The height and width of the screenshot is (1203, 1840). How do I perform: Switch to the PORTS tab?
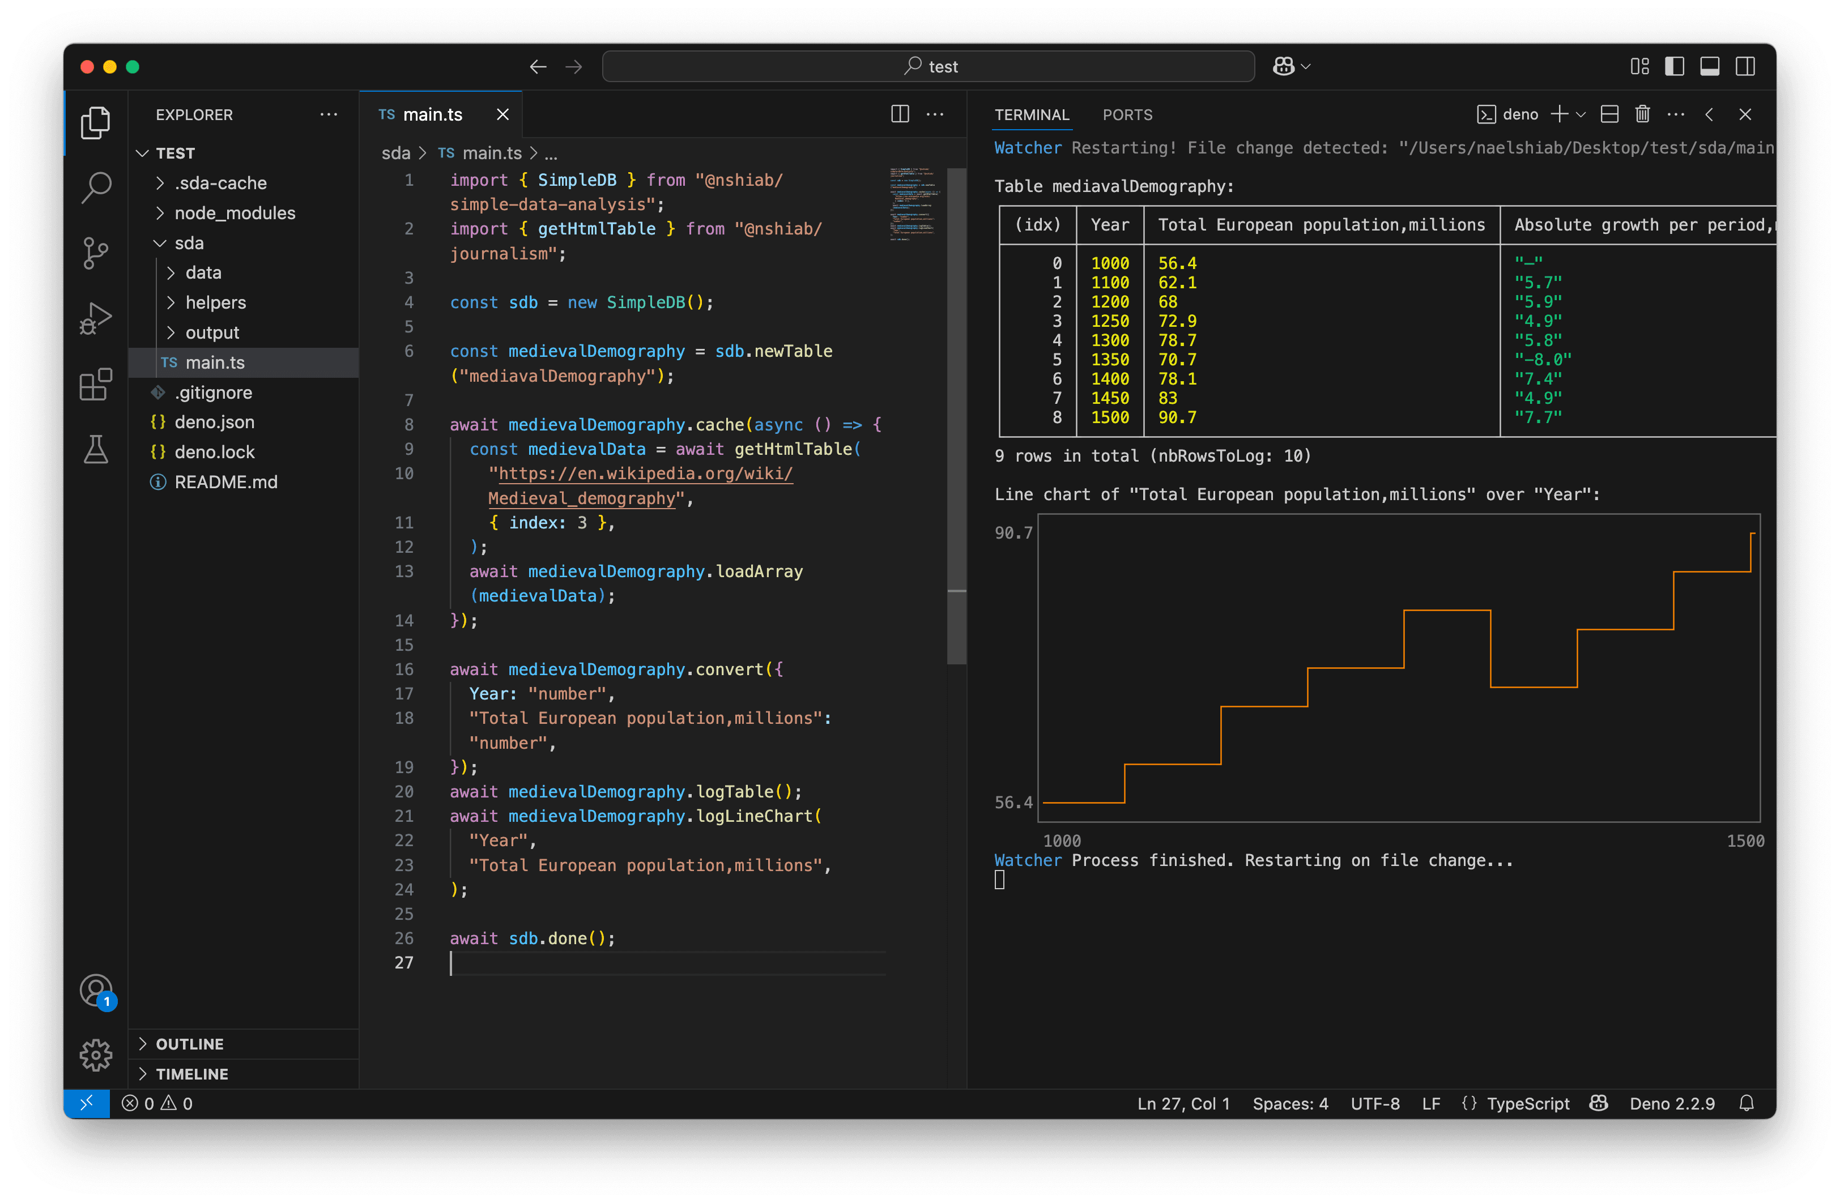[x=1127, y=114]
